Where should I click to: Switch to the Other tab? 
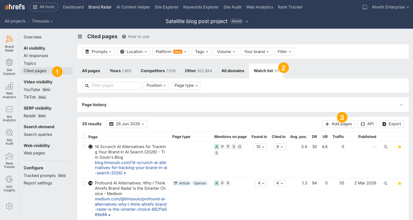click(x=198, y=71)
